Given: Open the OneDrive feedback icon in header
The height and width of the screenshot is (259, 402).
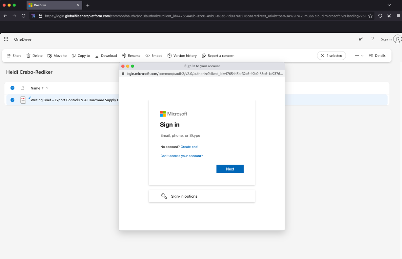Looking at the screenshot, I should 361,39.
